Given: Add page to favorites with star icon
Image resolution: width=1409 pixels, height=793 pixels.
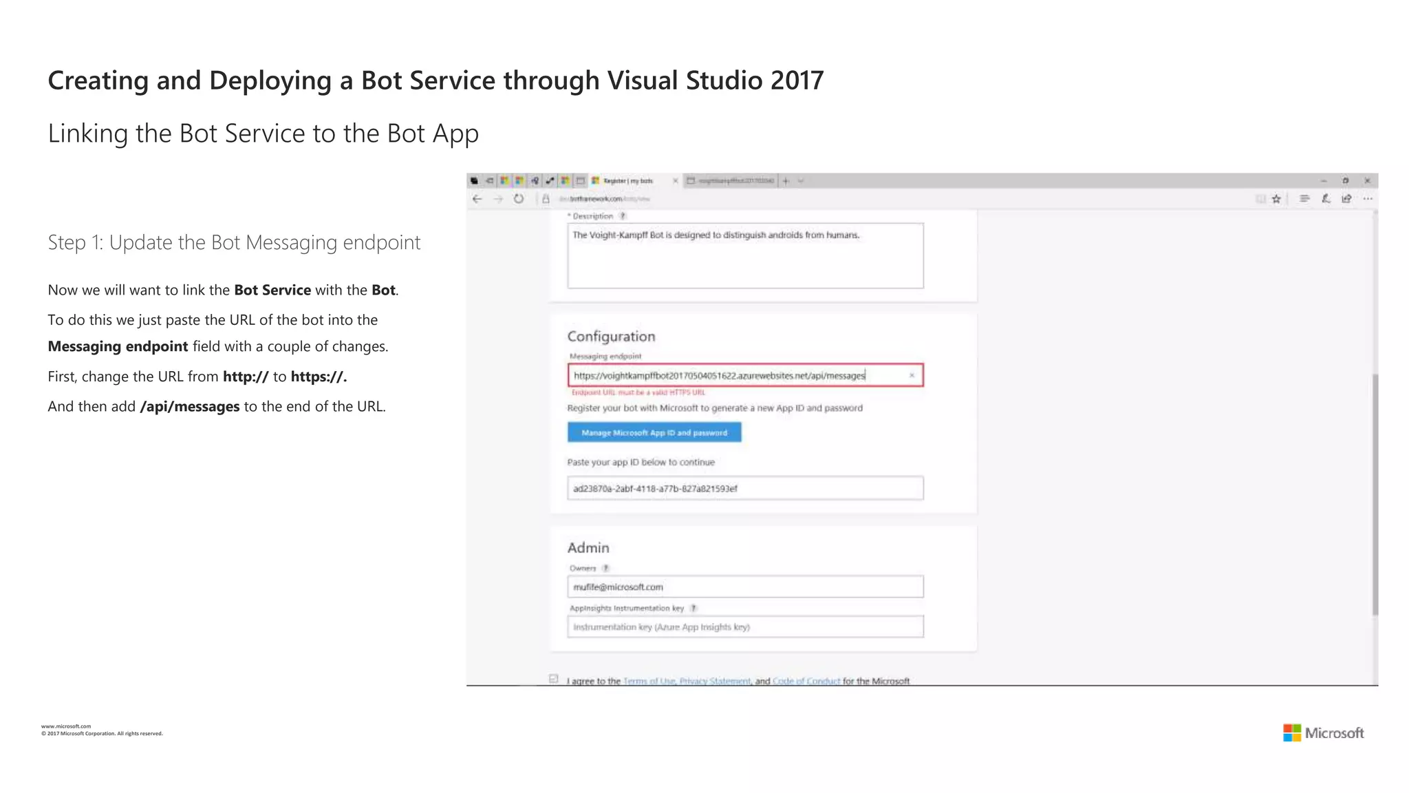Looking at the screenshot, I should click(x=1276, y=199).
